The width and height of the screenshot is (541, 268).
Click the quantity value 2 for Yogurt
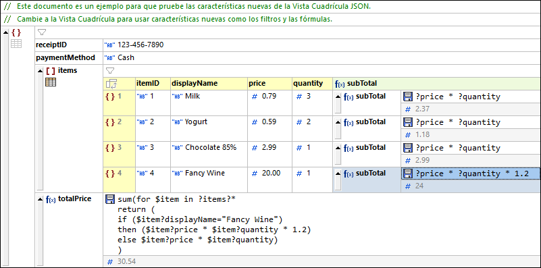point(309,122)
